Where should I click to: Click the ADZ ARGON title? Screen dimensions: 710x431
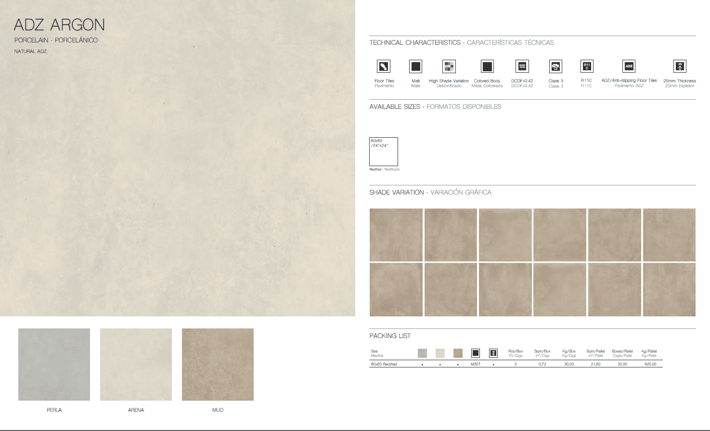click(x=59, y=25)
